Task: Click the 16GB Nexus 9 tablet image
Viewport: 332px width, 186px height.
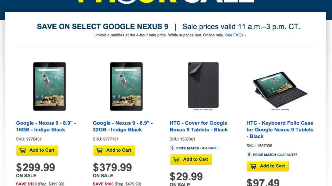Action: [50, 86]
